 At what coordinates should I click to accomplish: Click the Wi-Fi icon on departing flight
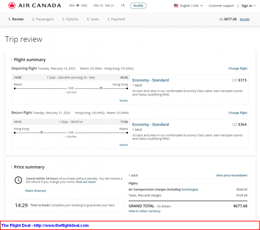[x=101, y=88]
